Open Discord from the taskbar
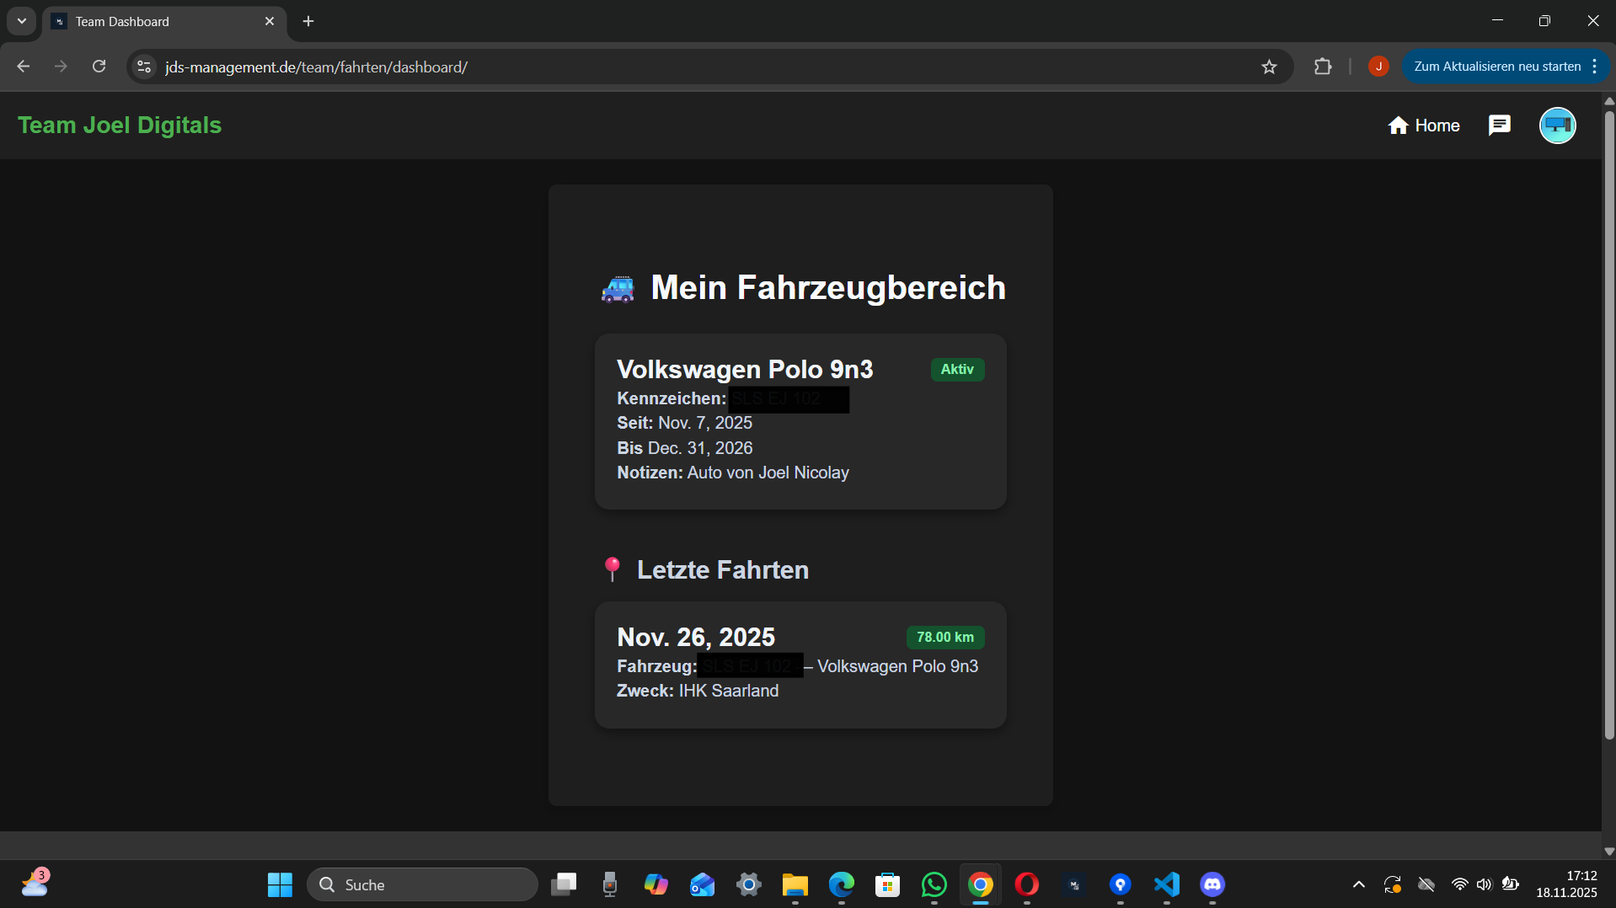This screenshot has width=1616, height=908. click(1211, 884)
